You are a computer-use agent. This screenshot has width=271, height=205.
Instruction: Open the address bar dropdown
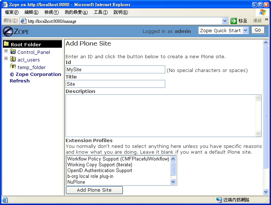(x=225, y=21)
